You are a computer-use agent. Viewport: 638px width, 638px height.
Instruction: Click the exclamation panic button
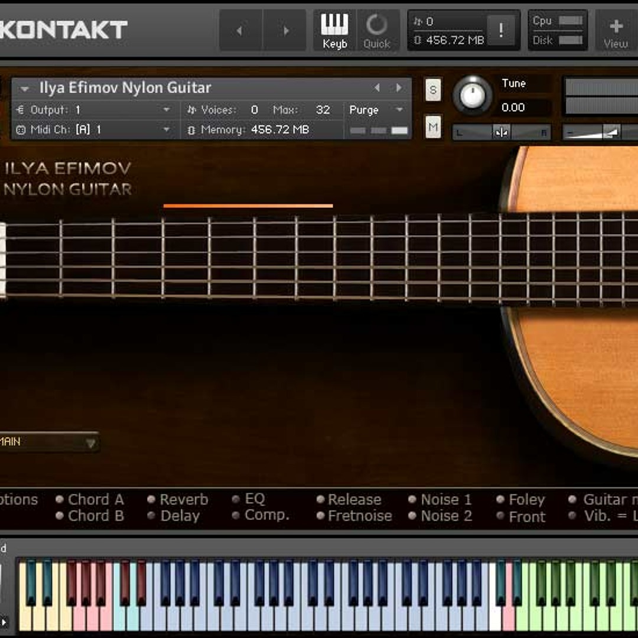pyautogui.click(x=501, y=31)
